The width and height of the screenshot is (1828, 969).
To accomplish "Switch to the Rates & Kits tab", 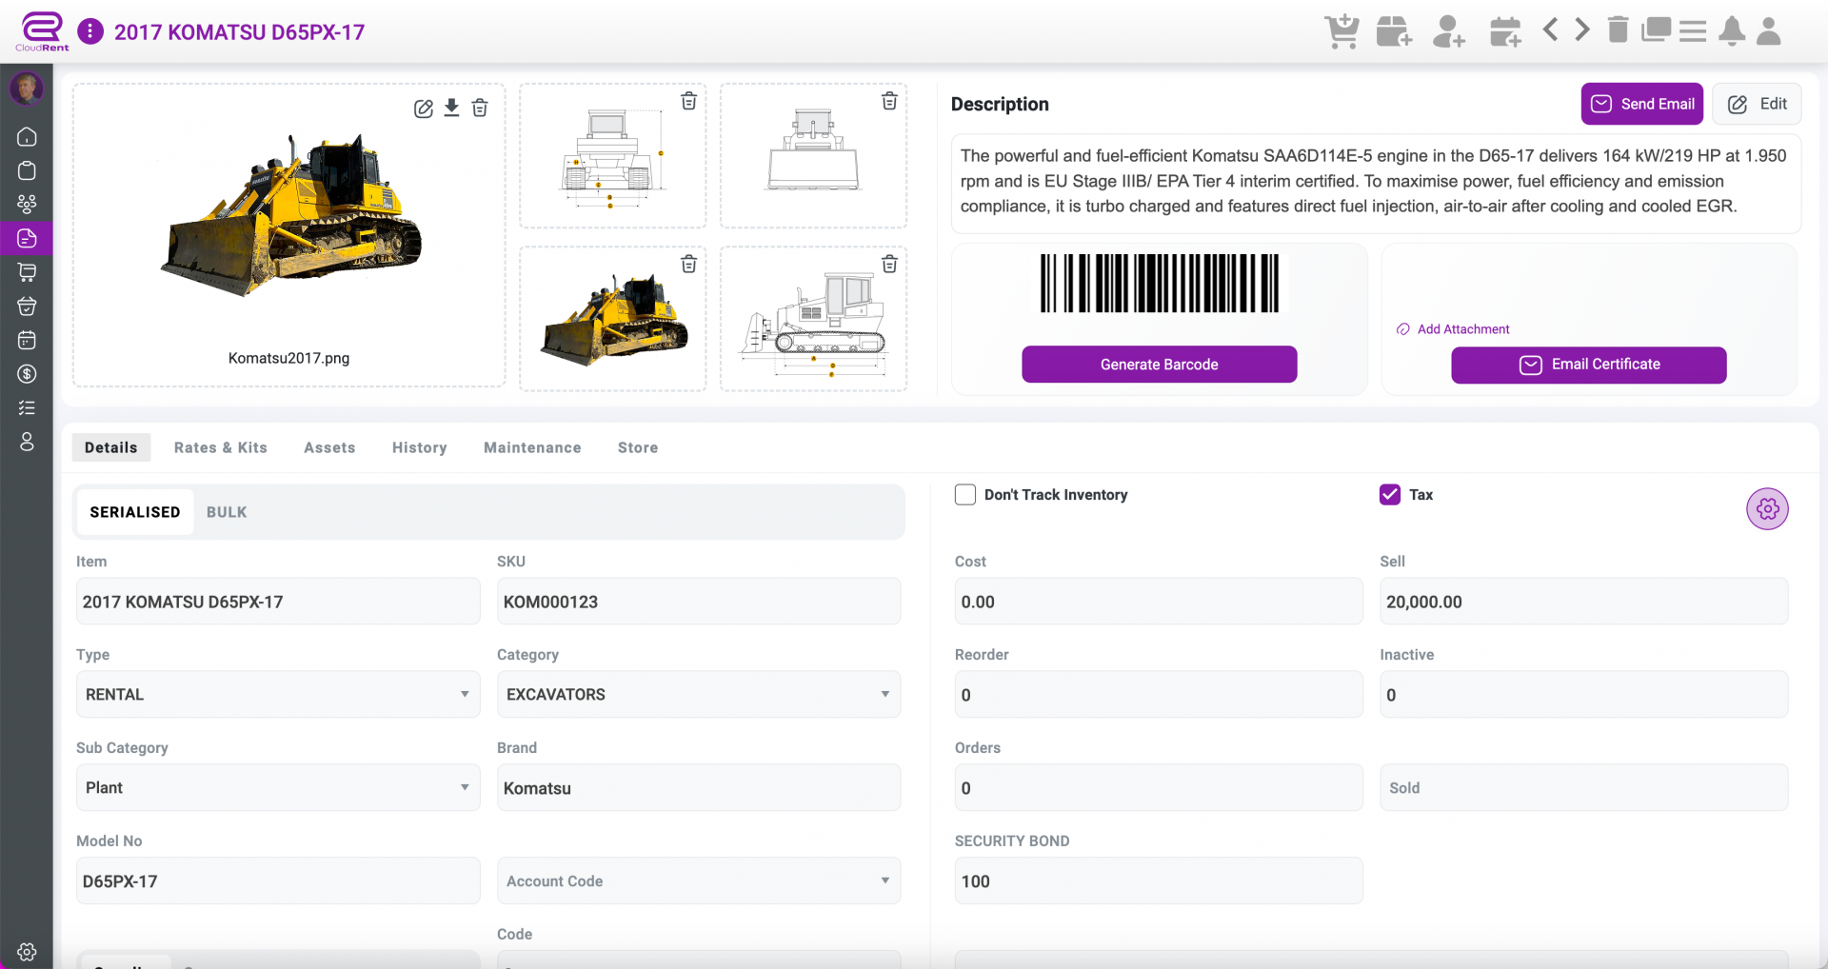I will click(x=221, y=447).
